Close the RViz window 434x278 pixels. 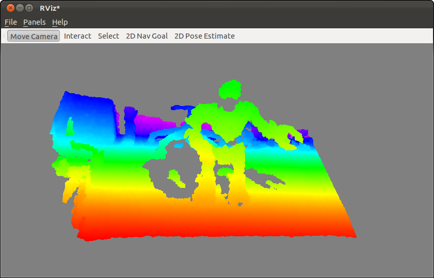pyautogui.click(x=10, y=8)
